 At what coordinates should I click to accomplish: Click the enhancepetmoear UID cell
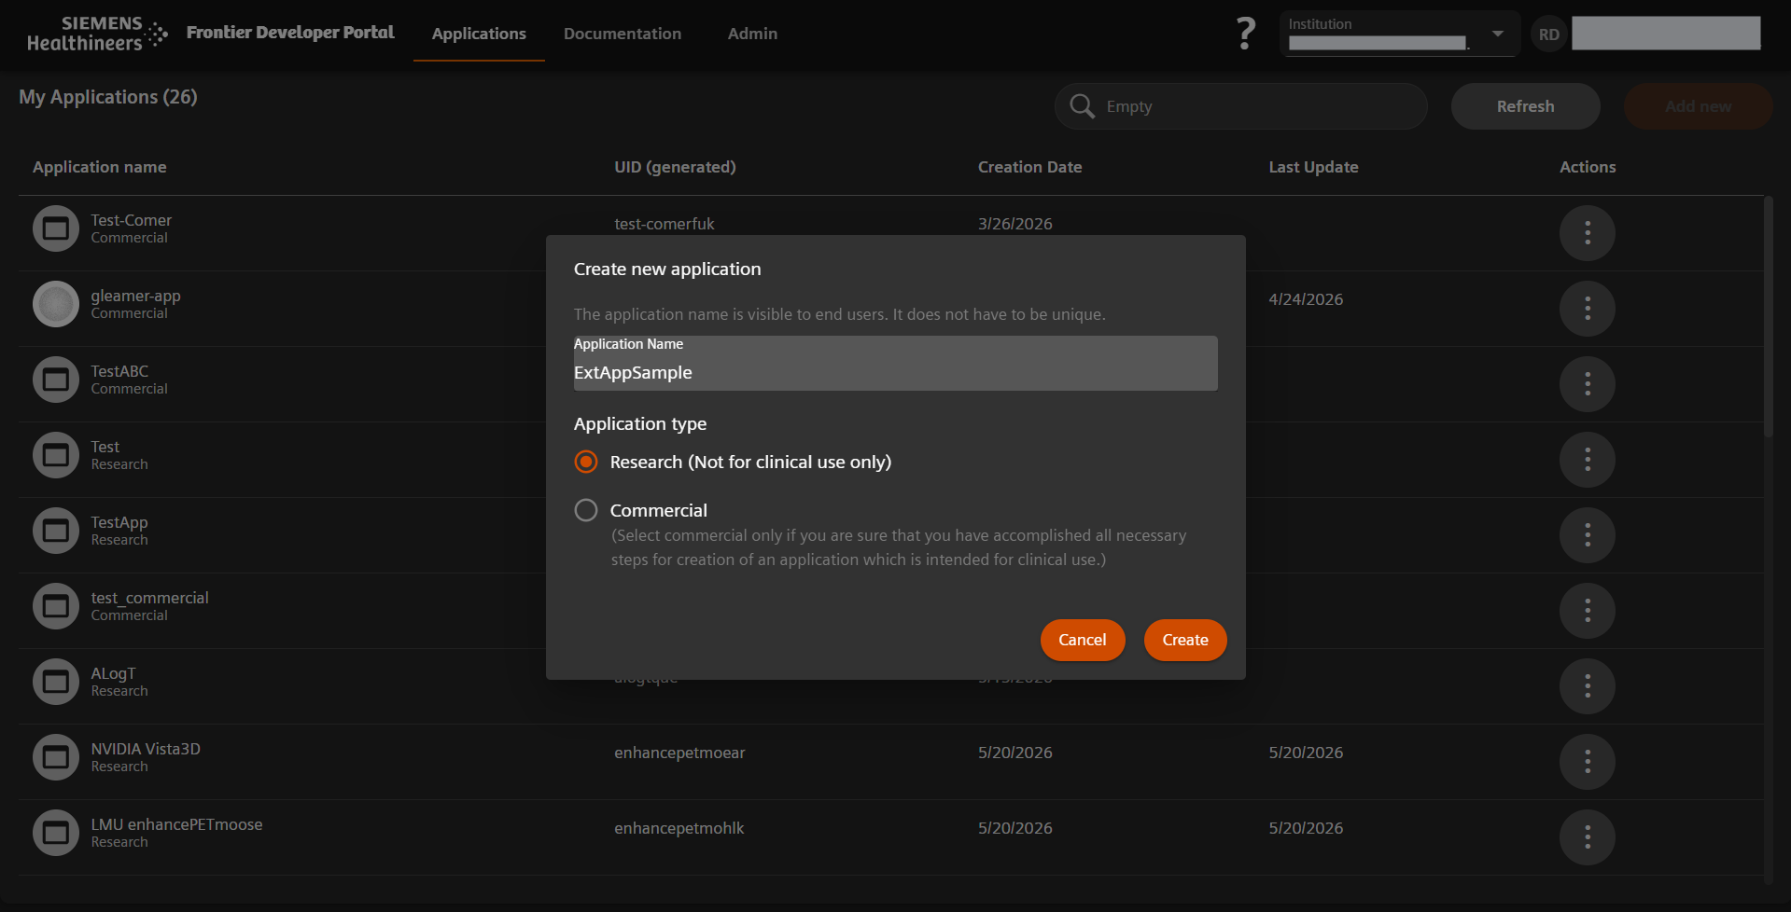click(x=679, y=753)
